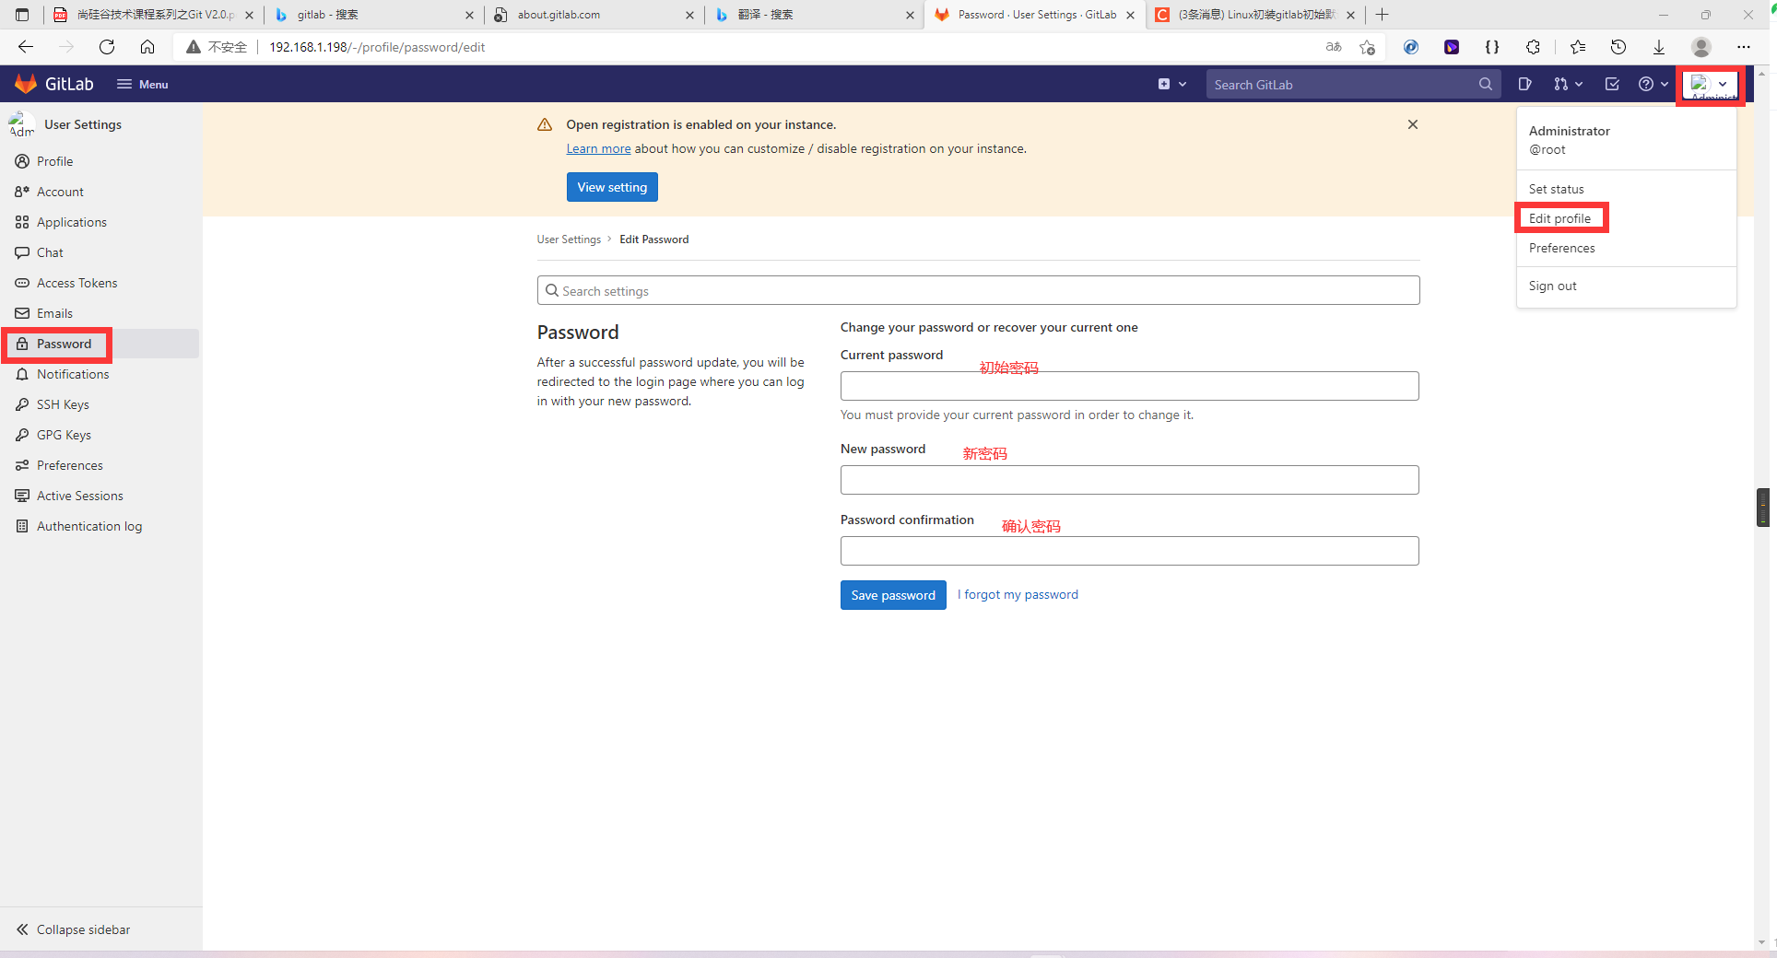Screen dimensions: 1777x958
Task: View the Authentication log
Action: point(88,525)
